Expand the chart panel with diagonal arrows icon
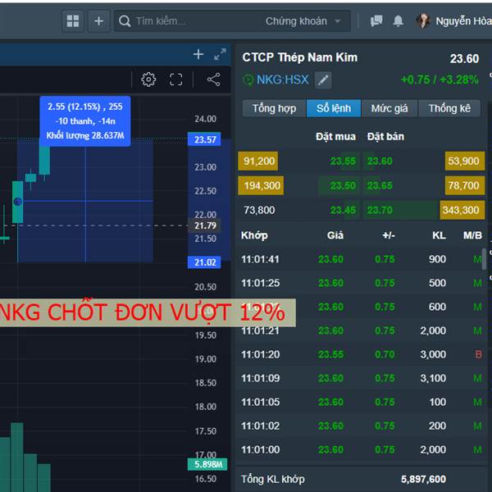Image resolution: width=492 pixels, height=492 pixels. [220, 54]
